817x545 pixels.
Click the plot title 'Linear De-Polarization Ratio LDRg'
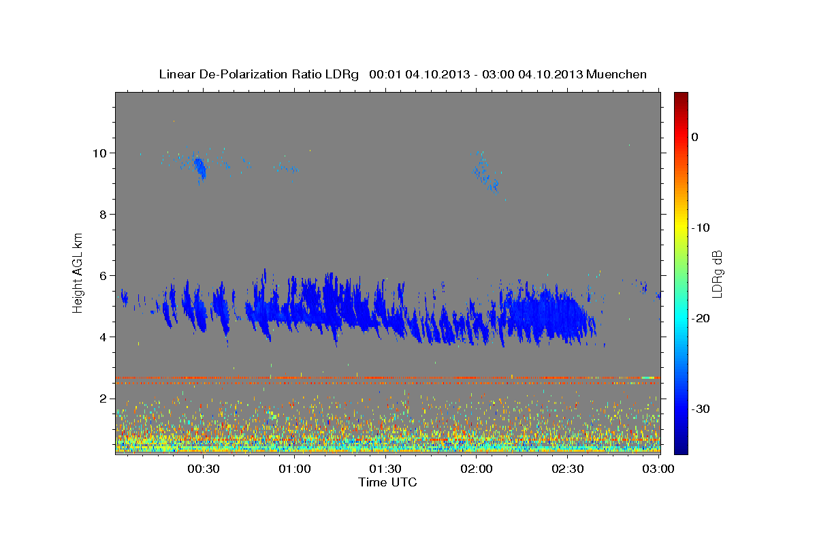[x=258, y=74]
